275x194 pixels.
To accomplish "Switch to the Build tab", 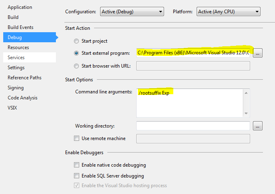I will (x=13, y=17).
